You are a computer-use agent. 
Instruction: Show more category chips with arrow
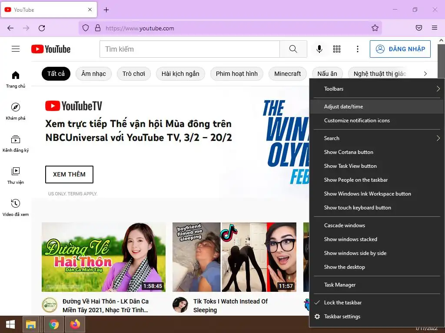pos(425,74)
